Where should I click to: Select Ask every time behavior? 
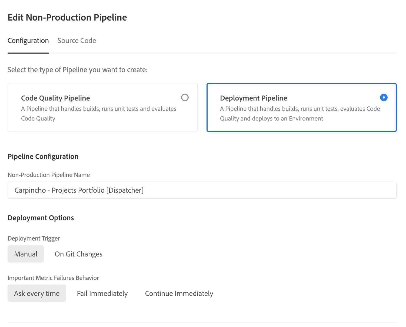coord(37,293)
